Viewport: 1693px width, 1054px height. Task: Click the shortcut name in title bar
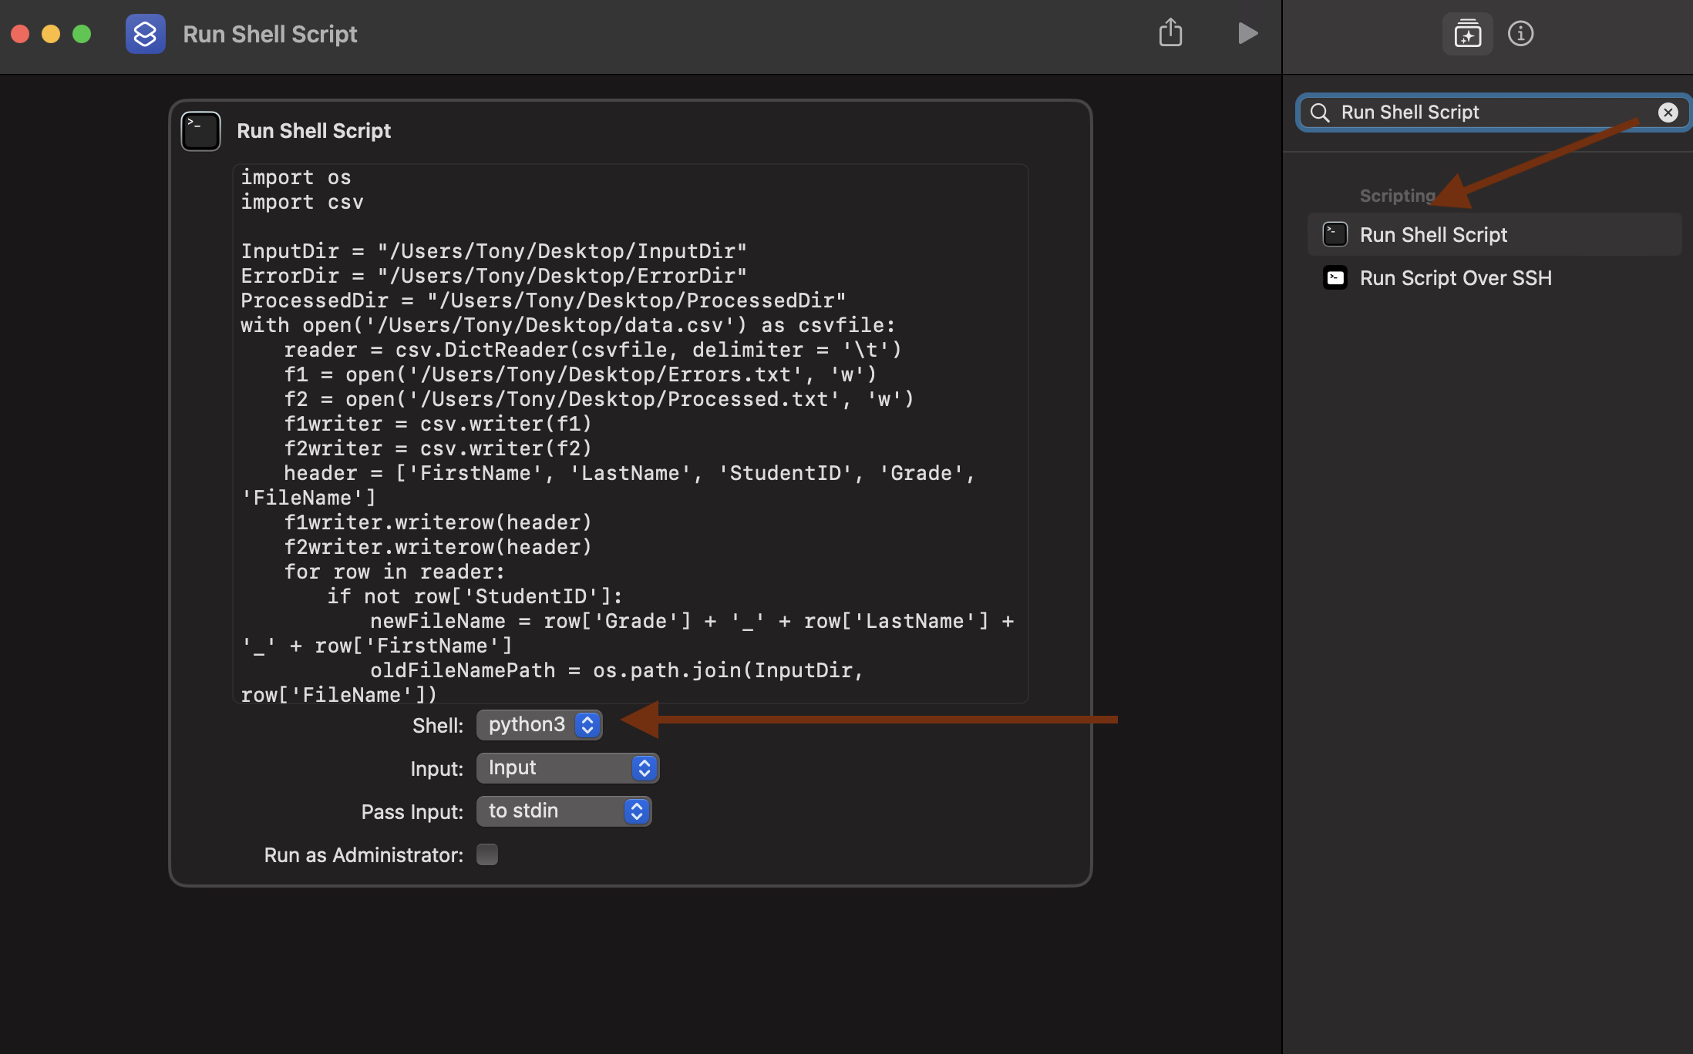click(270, 34)
